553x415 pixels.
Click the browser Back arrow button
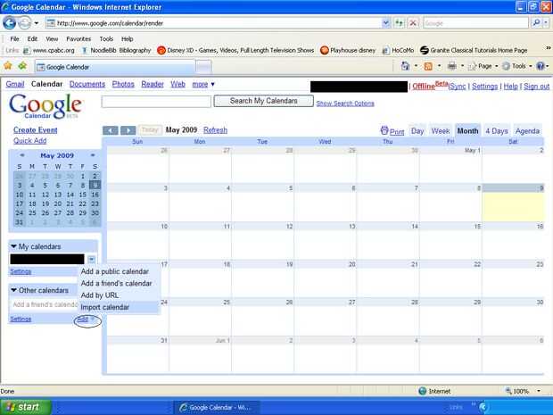pyautogui.click(x=10, y=23)
